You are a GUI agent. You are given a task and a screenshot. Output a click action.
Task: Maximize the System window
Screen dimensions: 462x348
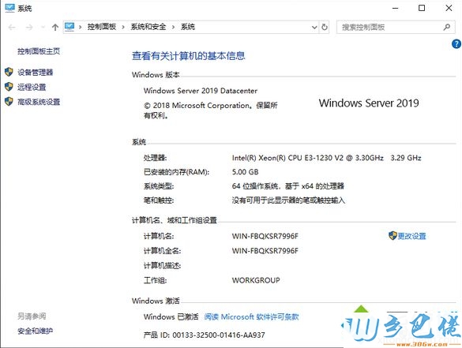422,8
